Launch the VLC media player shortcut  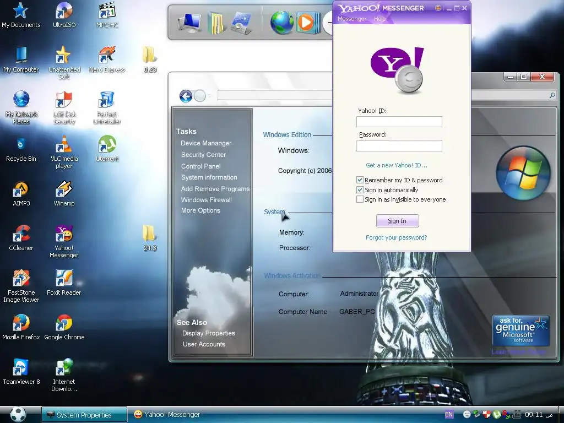pos(64,152)
